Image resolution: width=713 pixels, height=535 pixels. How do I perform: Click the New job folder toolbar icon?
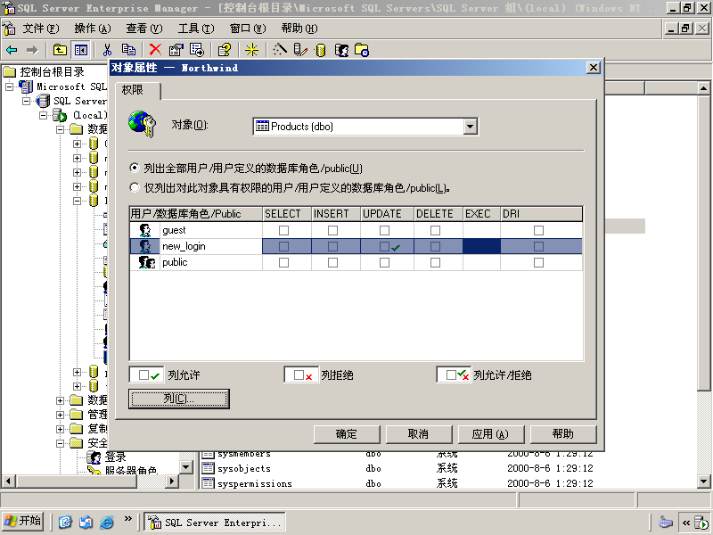[362, 50]
